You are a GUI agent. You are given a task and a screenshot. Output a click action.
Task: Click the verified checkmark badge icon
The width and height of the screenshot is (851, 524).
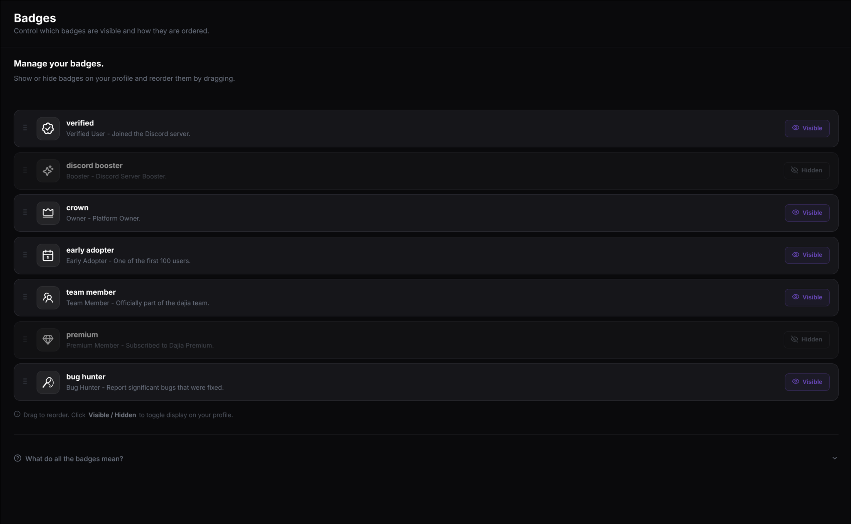click(48, 128)
